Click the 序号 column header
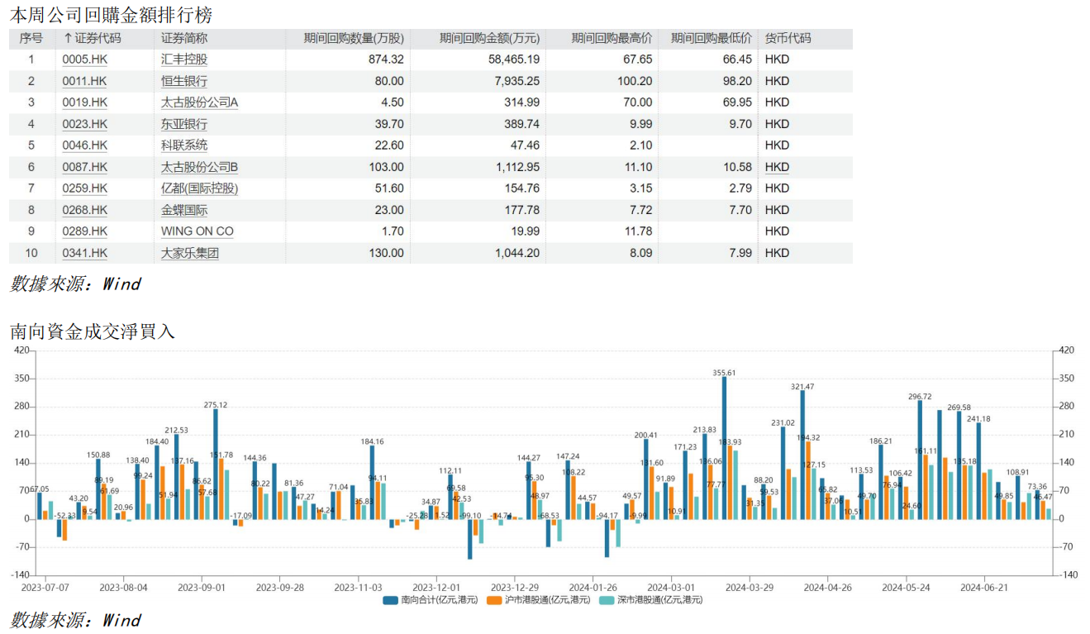The image size is (1090, 634). [31, 38]
